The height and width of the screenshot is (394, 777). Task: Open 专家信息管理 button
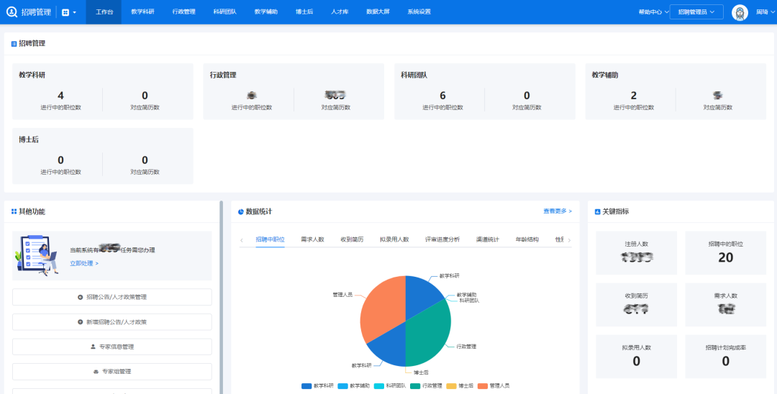point(112,347)
